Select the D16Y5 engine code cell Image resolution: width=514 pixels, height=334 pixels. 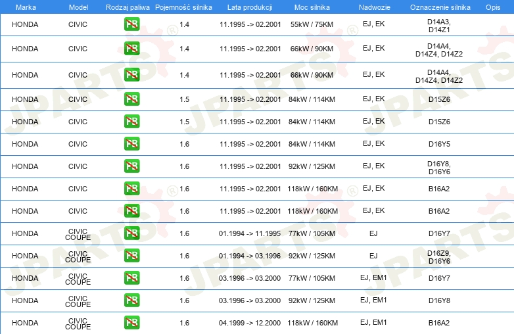439,144
